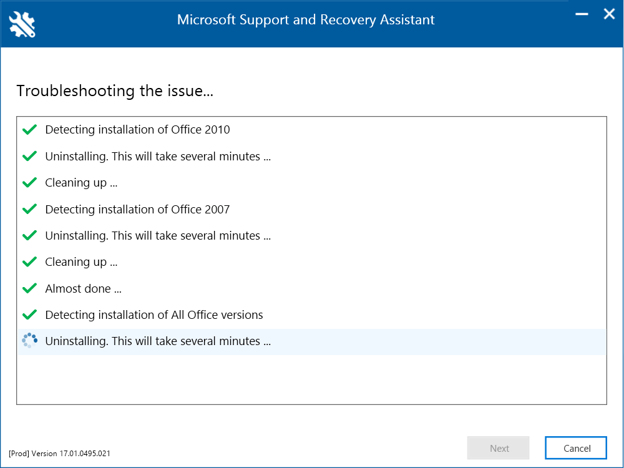Screen dimensions: 624x468
Task: Select the "Detecting installation of Office 2007" step
Action: coord(137,209)
